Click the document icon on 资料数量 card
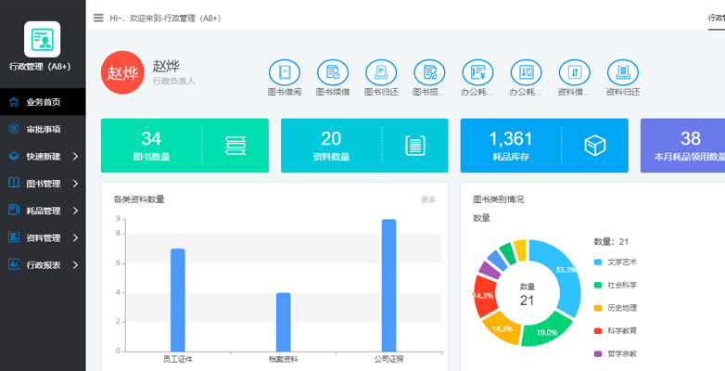Screen dimensions: 725x371 (x=414, y=146)
